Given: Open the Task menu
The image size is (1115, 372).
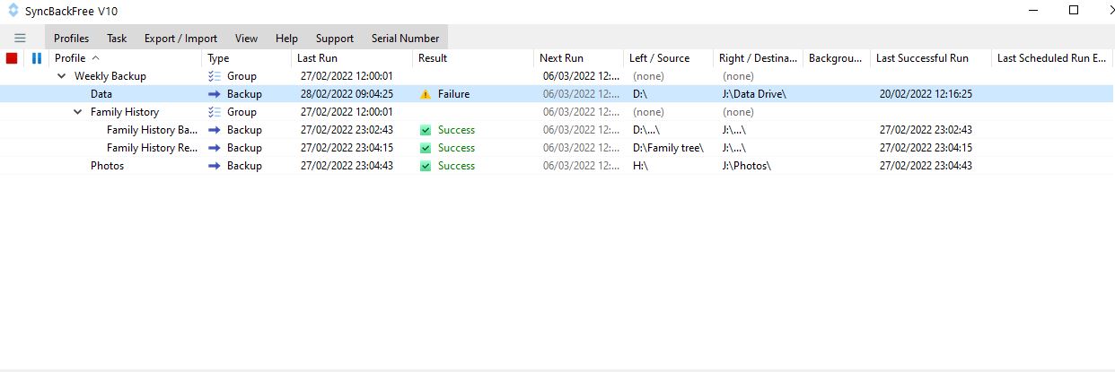Looking at the screenshot, I should pyautogui.click(x=117, y=39).
